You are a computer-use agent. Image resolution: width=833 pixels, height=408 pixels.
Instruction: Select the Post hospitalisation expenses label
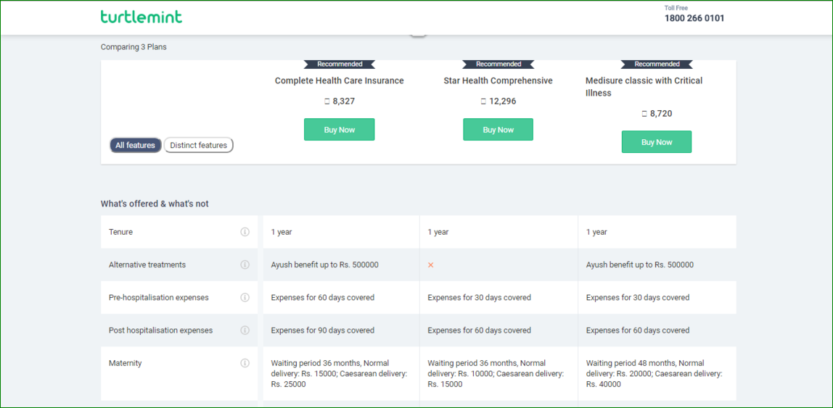click(x=160, y=330)
